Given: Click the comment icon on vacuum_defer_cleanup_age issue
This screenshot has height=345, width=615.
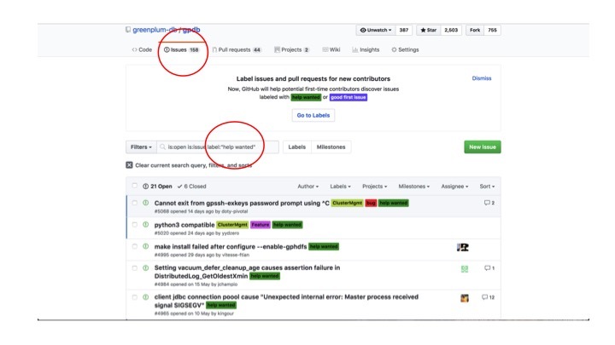Looking at the screenshot, I should tap(487, 268).
